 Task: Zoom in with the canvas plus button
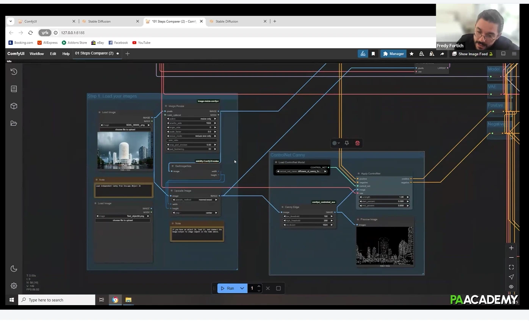511,248
